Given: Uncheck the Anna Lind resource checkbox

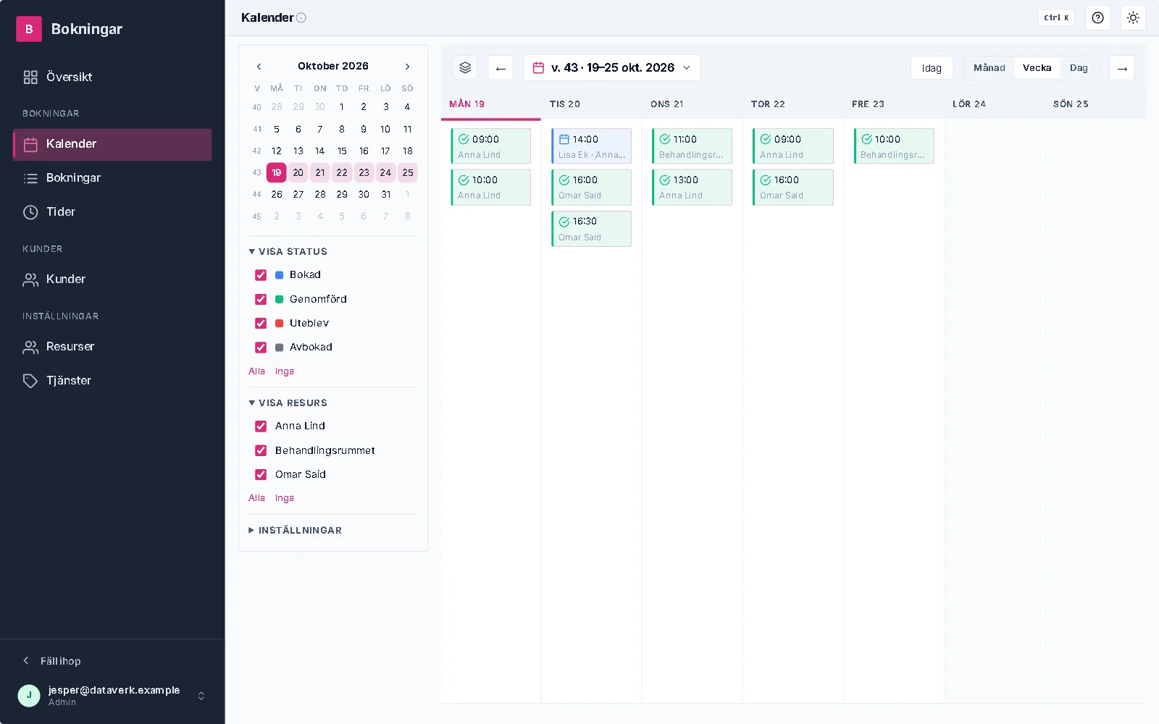Looking at the screenshot, I should (x=261, y=426).
